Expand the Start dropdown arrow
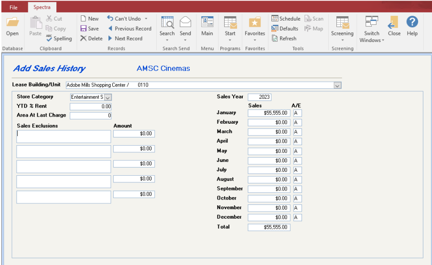The height and width of the screenshot is (265, 432). tap(230, 40)
